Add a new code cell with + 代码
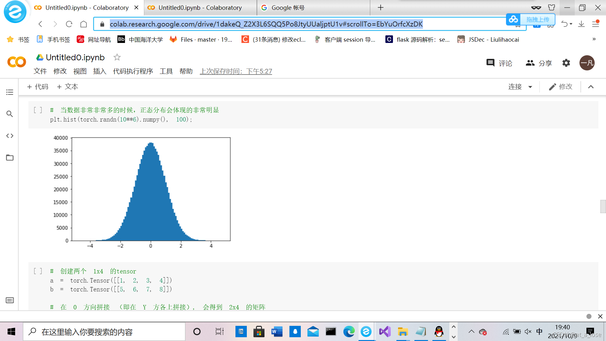 pyautogui.click(x=38, y=87)
